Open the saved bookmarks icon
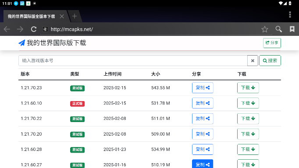Screen dimensions: 299x168 pyautogui.click(x=292, y=29)
